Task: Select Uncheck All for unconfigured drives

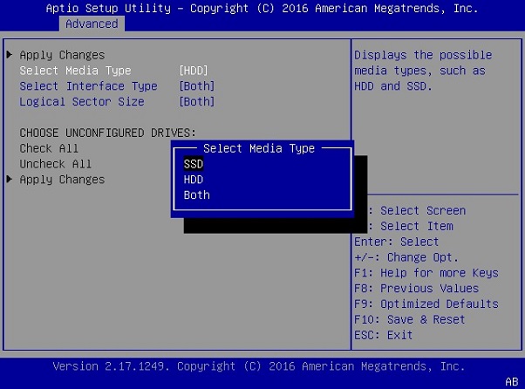Action: 56,164
